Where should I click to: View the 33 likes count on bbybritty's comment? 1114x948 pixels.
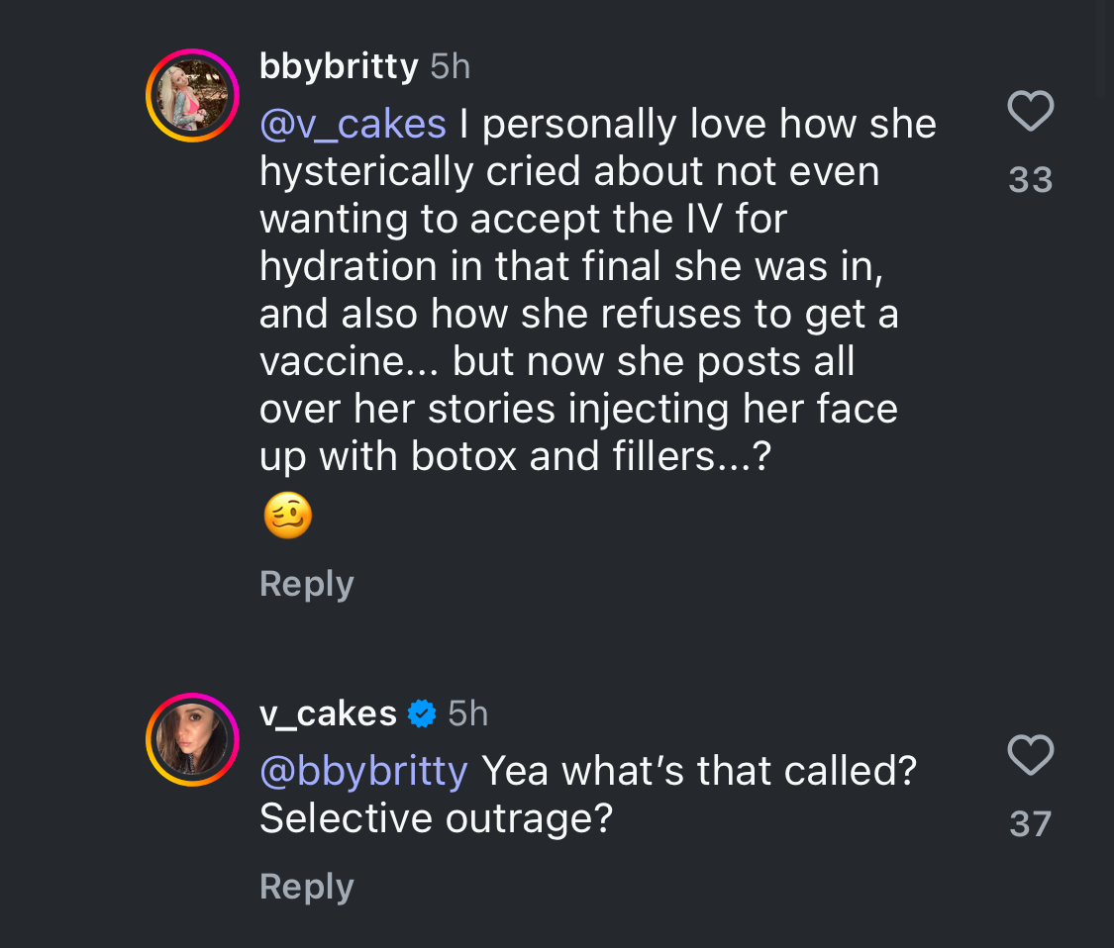pos(1030,179)
